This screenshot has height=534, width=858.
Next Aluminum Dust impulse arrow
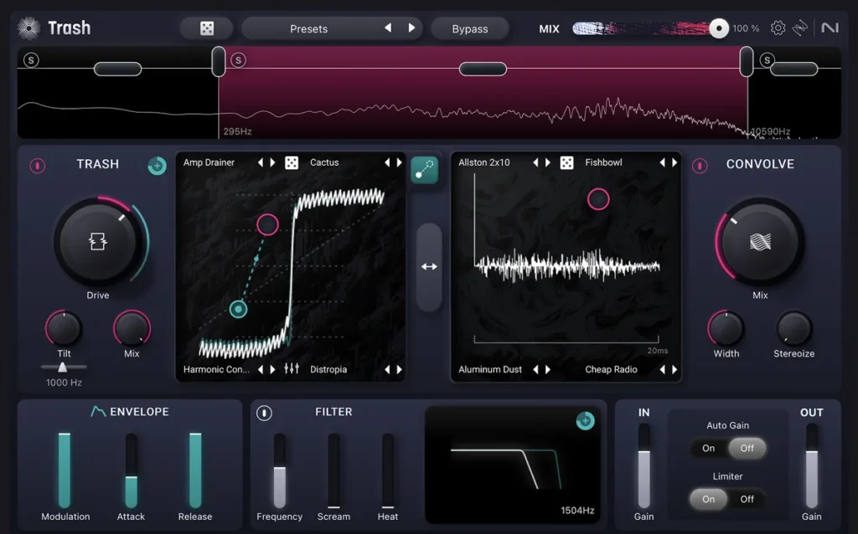(548, 369)
